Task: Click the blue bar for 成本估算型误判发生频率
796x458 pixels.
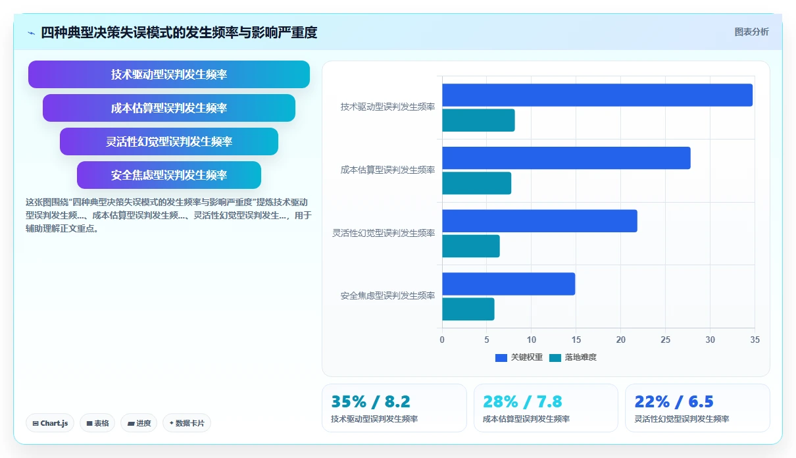Action: (566, 158)
